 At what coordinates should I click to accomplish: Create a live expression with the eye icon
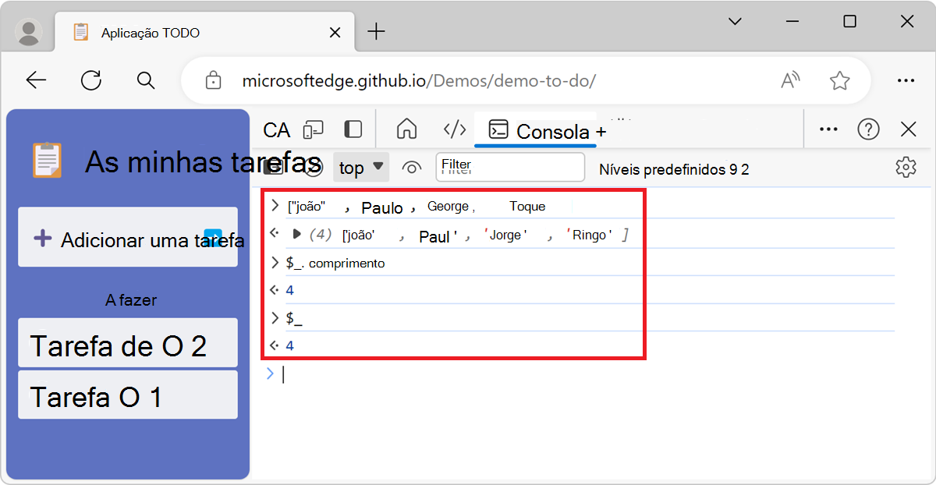point(412,167)
